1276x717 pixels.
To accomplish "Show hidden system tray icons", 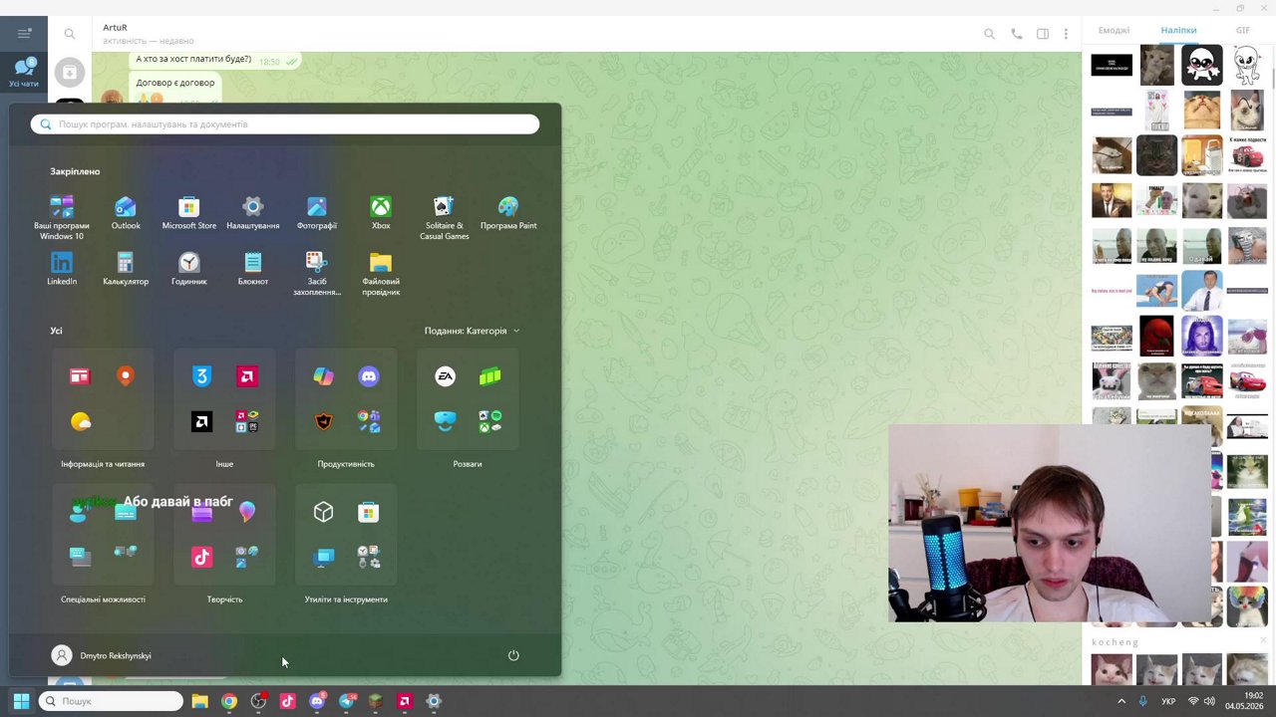I will coord(1121,701).
